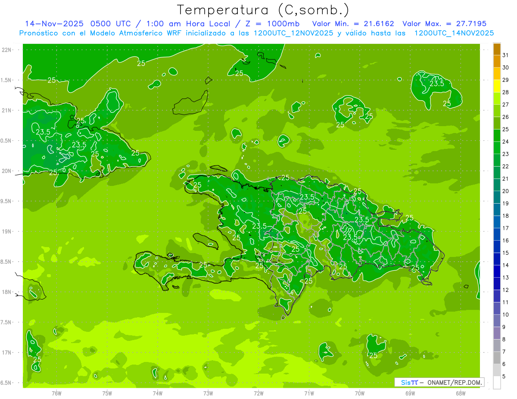Click colorbar label "24"
Viewport: 517px width, 399px height.
click(x=506, y=142)
